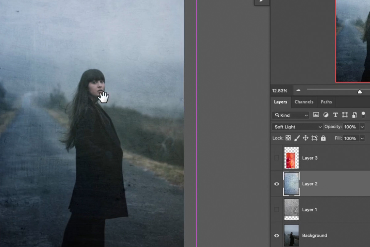Select the filter for pixel layers icon
The height and width of the screenshot is (247, 370).
pos(316,115)
